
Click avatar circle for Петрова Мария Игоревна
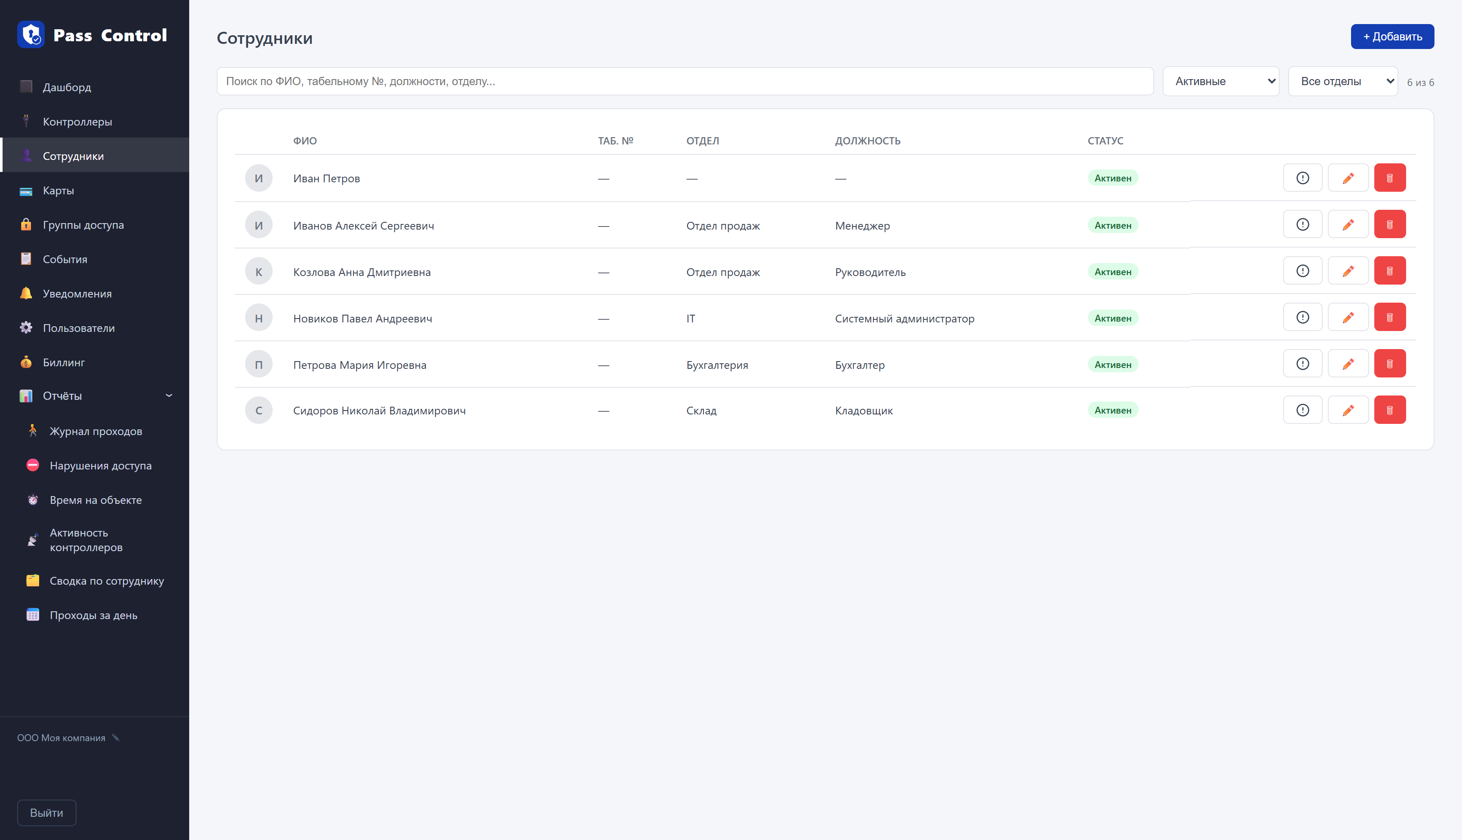[258, 364]
